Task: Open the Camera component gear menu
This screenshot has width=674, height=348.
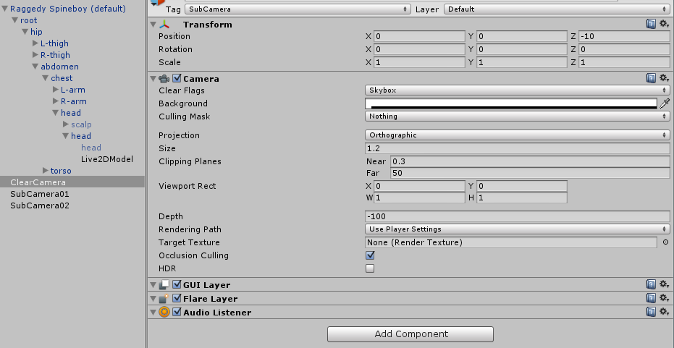Action: pos(665,77)
